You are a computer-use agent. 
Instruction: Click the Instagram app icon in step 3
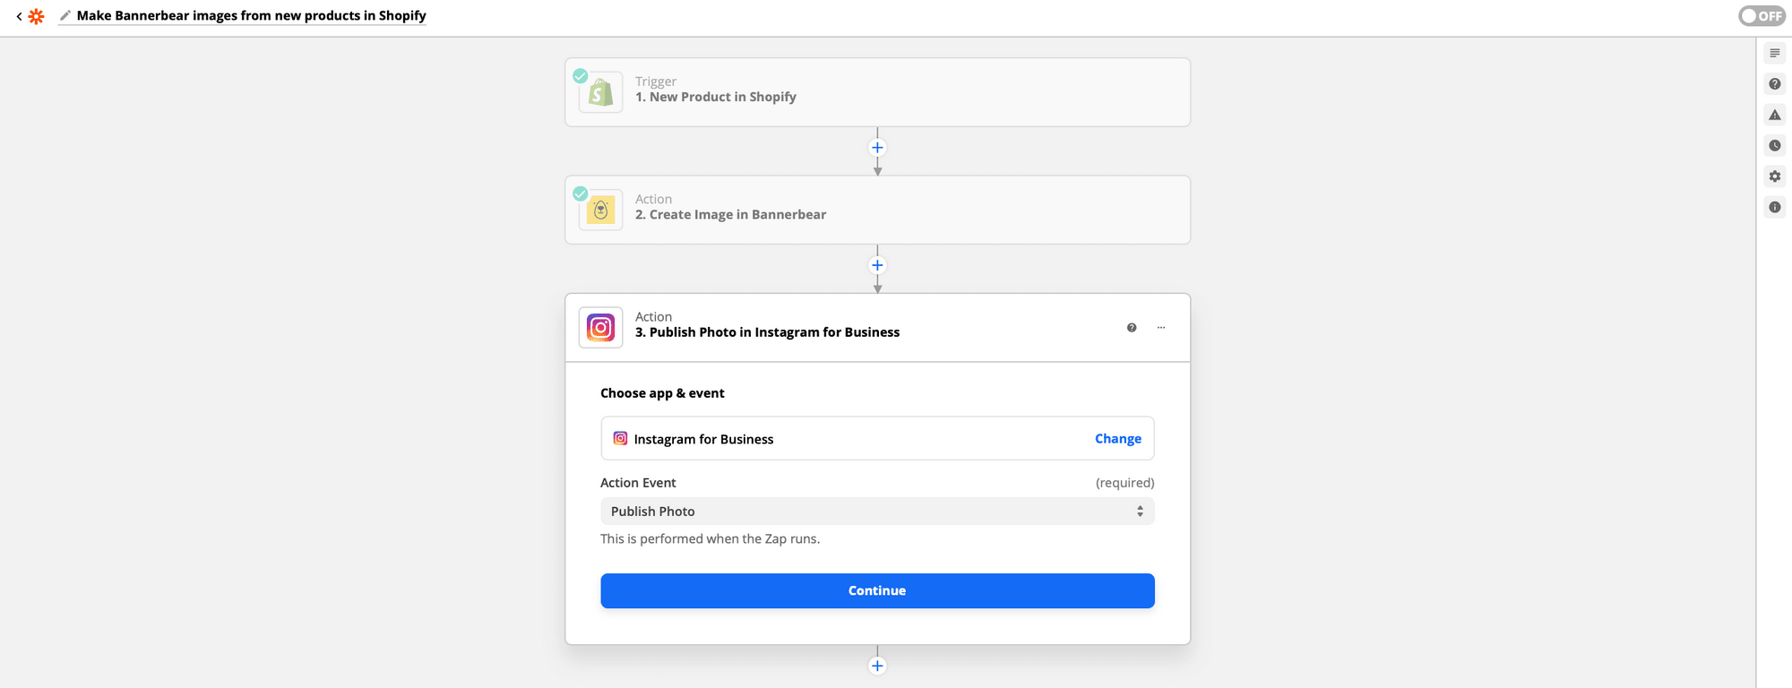pos(600,328)
